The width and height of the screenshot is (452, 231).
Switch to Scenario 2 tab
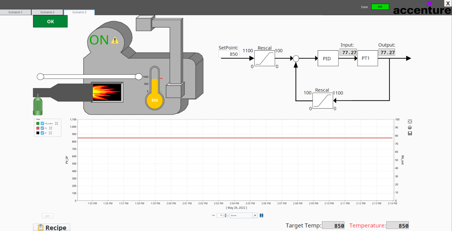(47, 12)
